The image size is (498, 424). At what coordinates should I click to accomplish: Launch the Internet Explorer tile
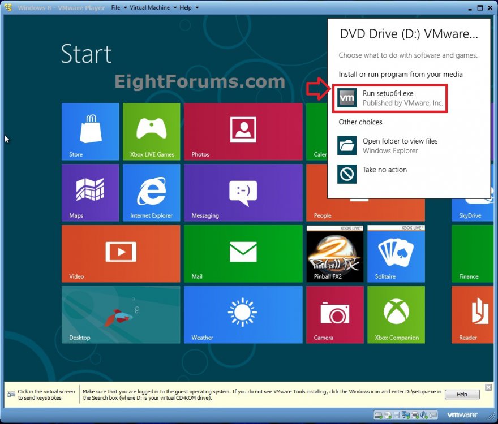point(152,193)
